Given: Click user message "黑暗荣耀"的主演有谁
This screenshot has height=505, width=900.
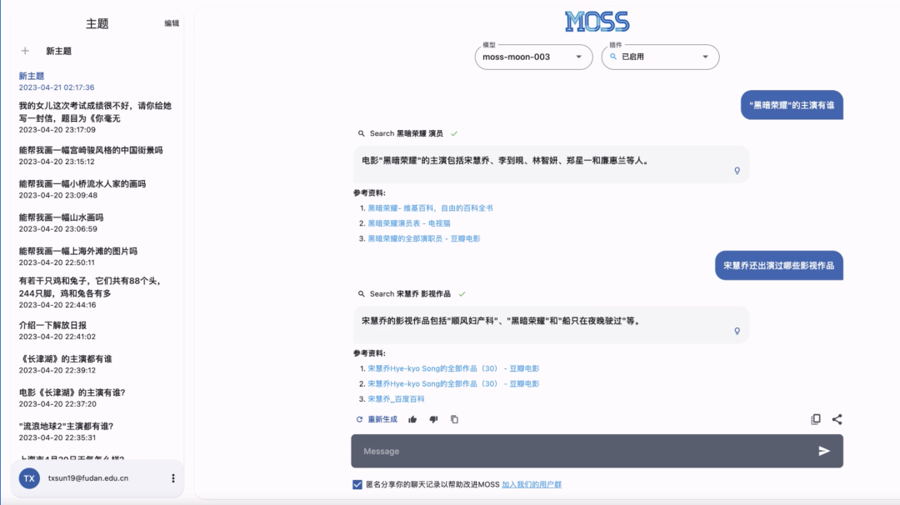Looking at the screenshot, I should (x=792, y=105).
